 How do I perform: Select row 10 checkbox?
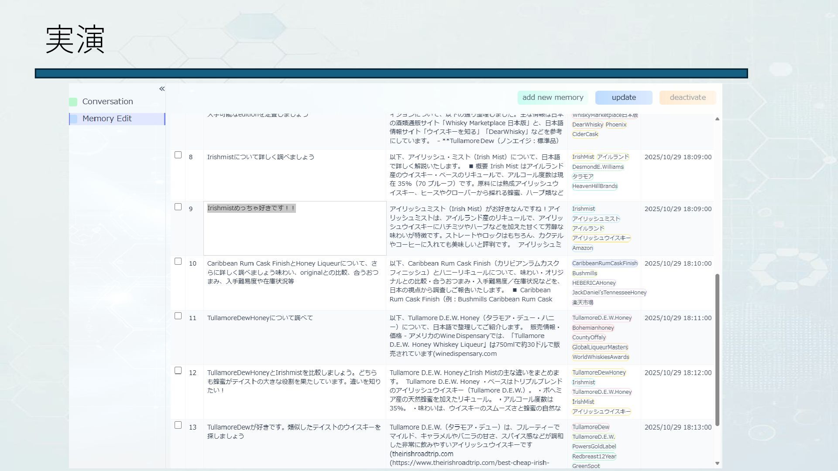(x=178, y=262)
